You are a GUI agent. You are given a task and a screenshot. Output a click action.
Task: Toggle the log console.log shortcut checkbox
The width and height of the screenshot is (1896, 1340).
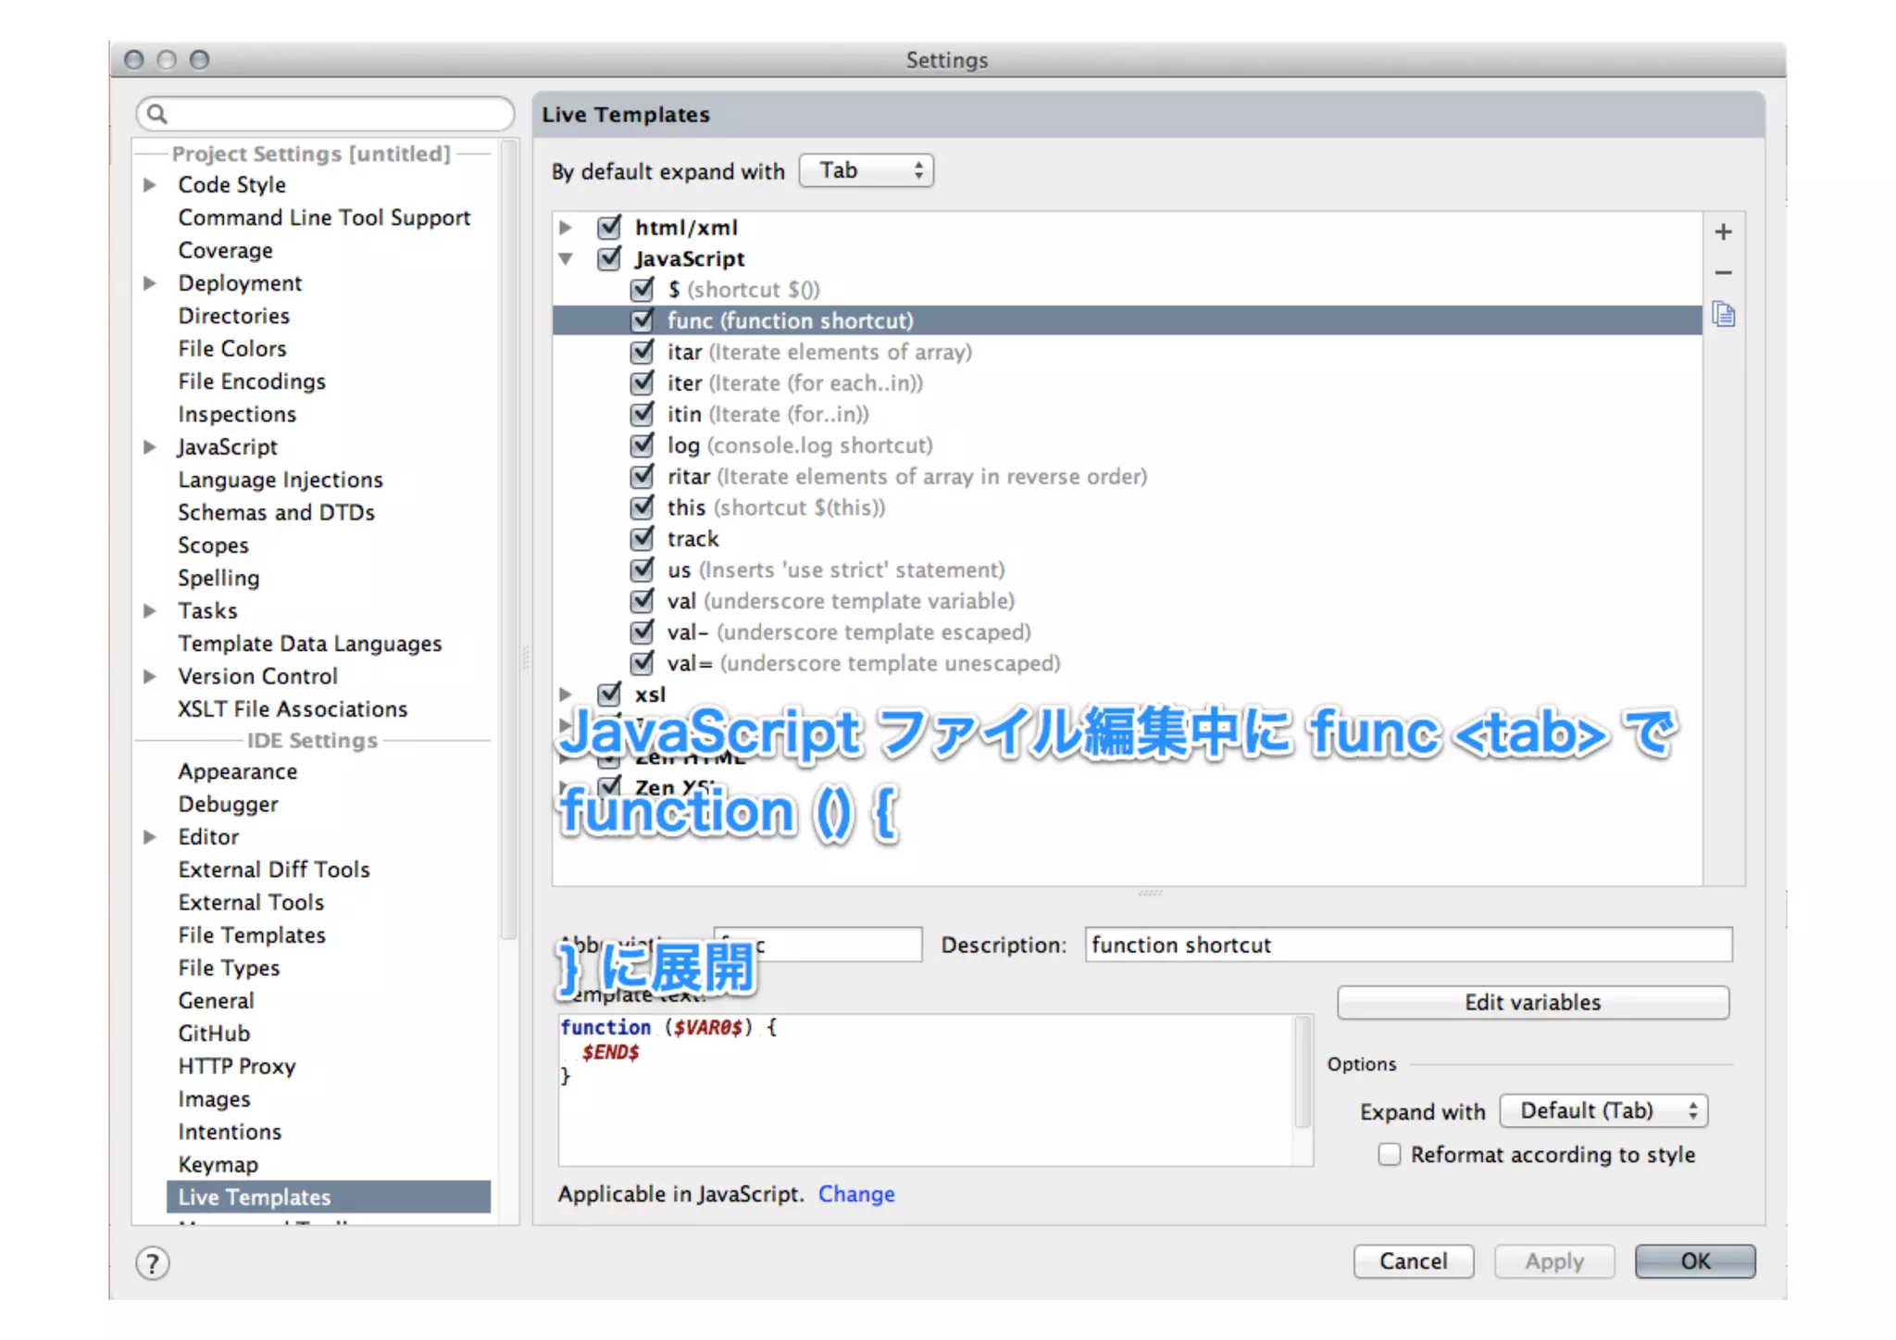(642, 445)
